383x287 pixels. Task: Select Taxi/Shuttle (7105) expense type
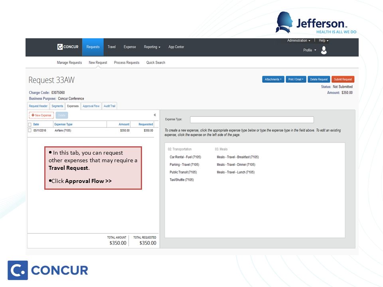pyautogui.click(x=182, y=180)
